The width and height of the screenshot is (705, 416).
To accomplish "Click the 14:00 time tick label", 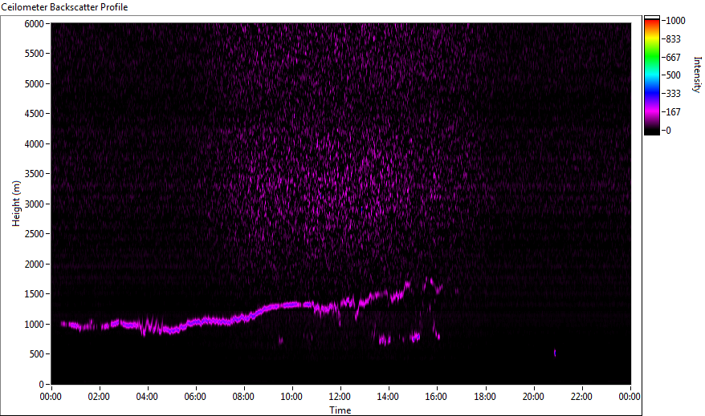I will click(388, 397).
